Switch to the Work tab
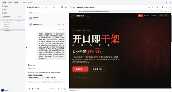The width and height of the screenshot is (172, 92). 4,2
